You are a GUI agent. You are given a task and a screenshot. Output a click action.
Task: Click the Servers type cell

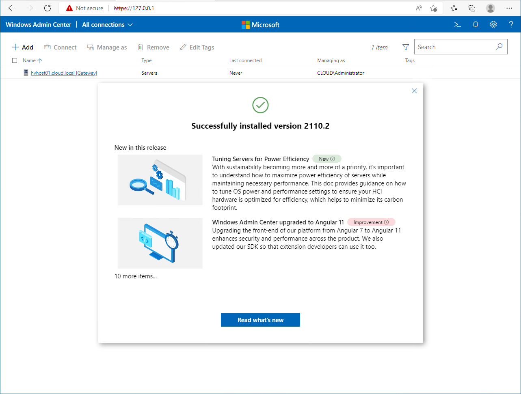click(149, 73)
